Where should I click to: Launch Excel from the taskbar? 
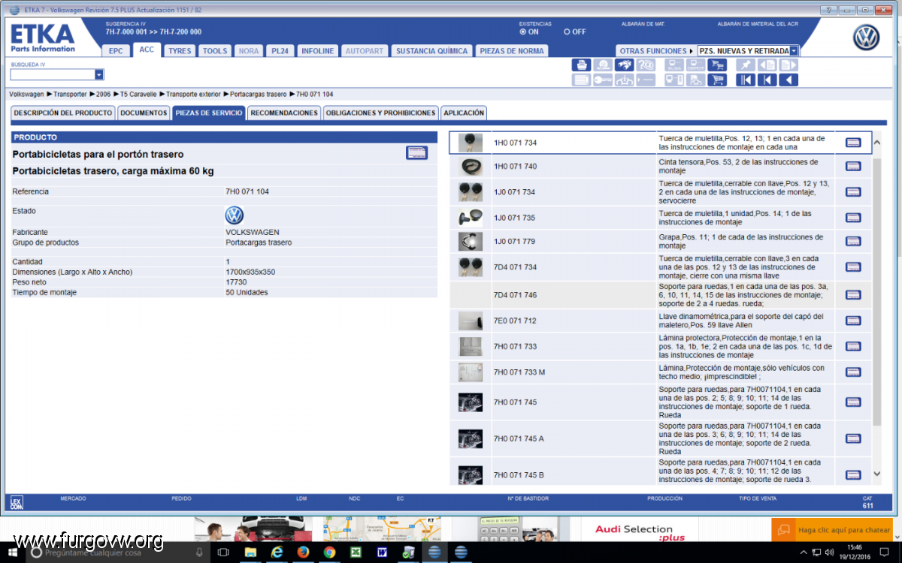pyautogui.click(x=356, y=552)
